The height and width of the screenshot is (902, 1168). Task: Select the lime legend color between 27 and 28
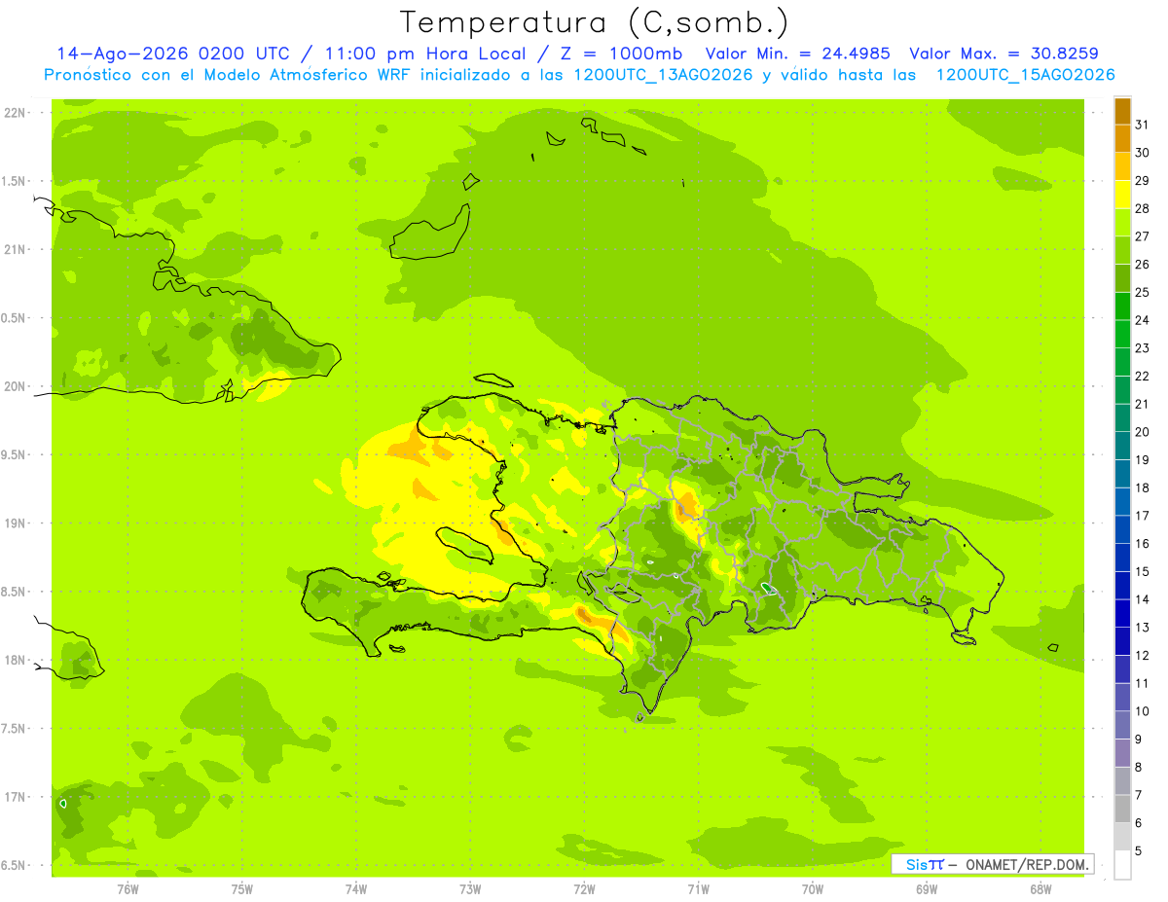[x=1122, y=223]
